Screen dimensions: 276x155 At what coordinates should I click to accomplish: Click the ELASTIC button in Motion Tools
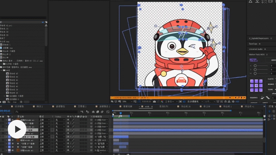pyautogui.click(x=271, y=79)
